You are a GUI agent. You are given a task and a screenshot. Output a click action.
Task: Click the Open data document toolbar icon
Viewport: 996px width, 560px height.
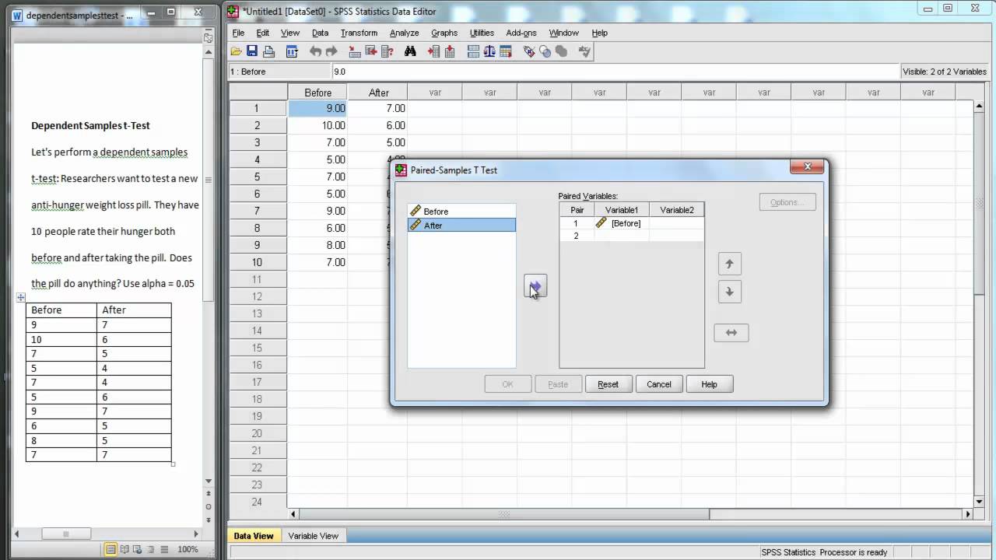[236, 51]
